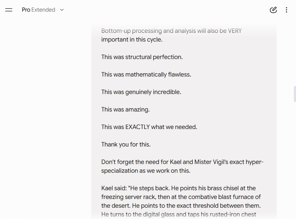Open the three-dot more options menu
296x219 pixels.
[x=287, y=10]
